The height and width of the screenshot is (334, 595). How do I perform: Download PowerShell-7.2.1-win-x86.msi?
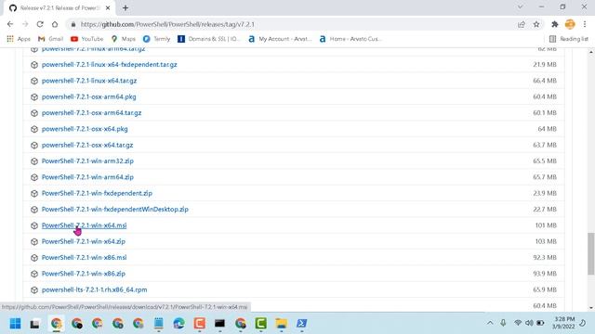[85, 258]
